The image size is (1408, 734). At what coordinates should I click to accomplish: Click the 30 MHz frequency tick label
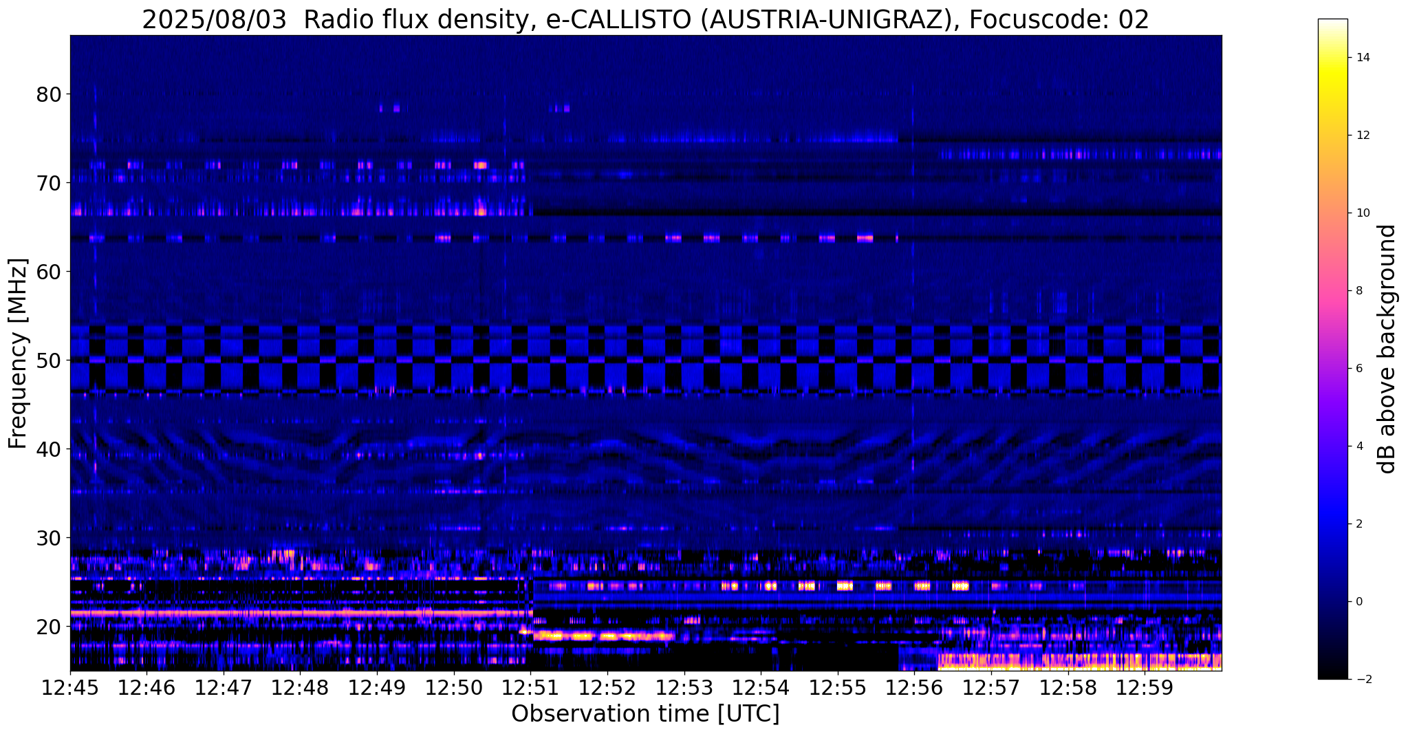[x=48, y=538]
